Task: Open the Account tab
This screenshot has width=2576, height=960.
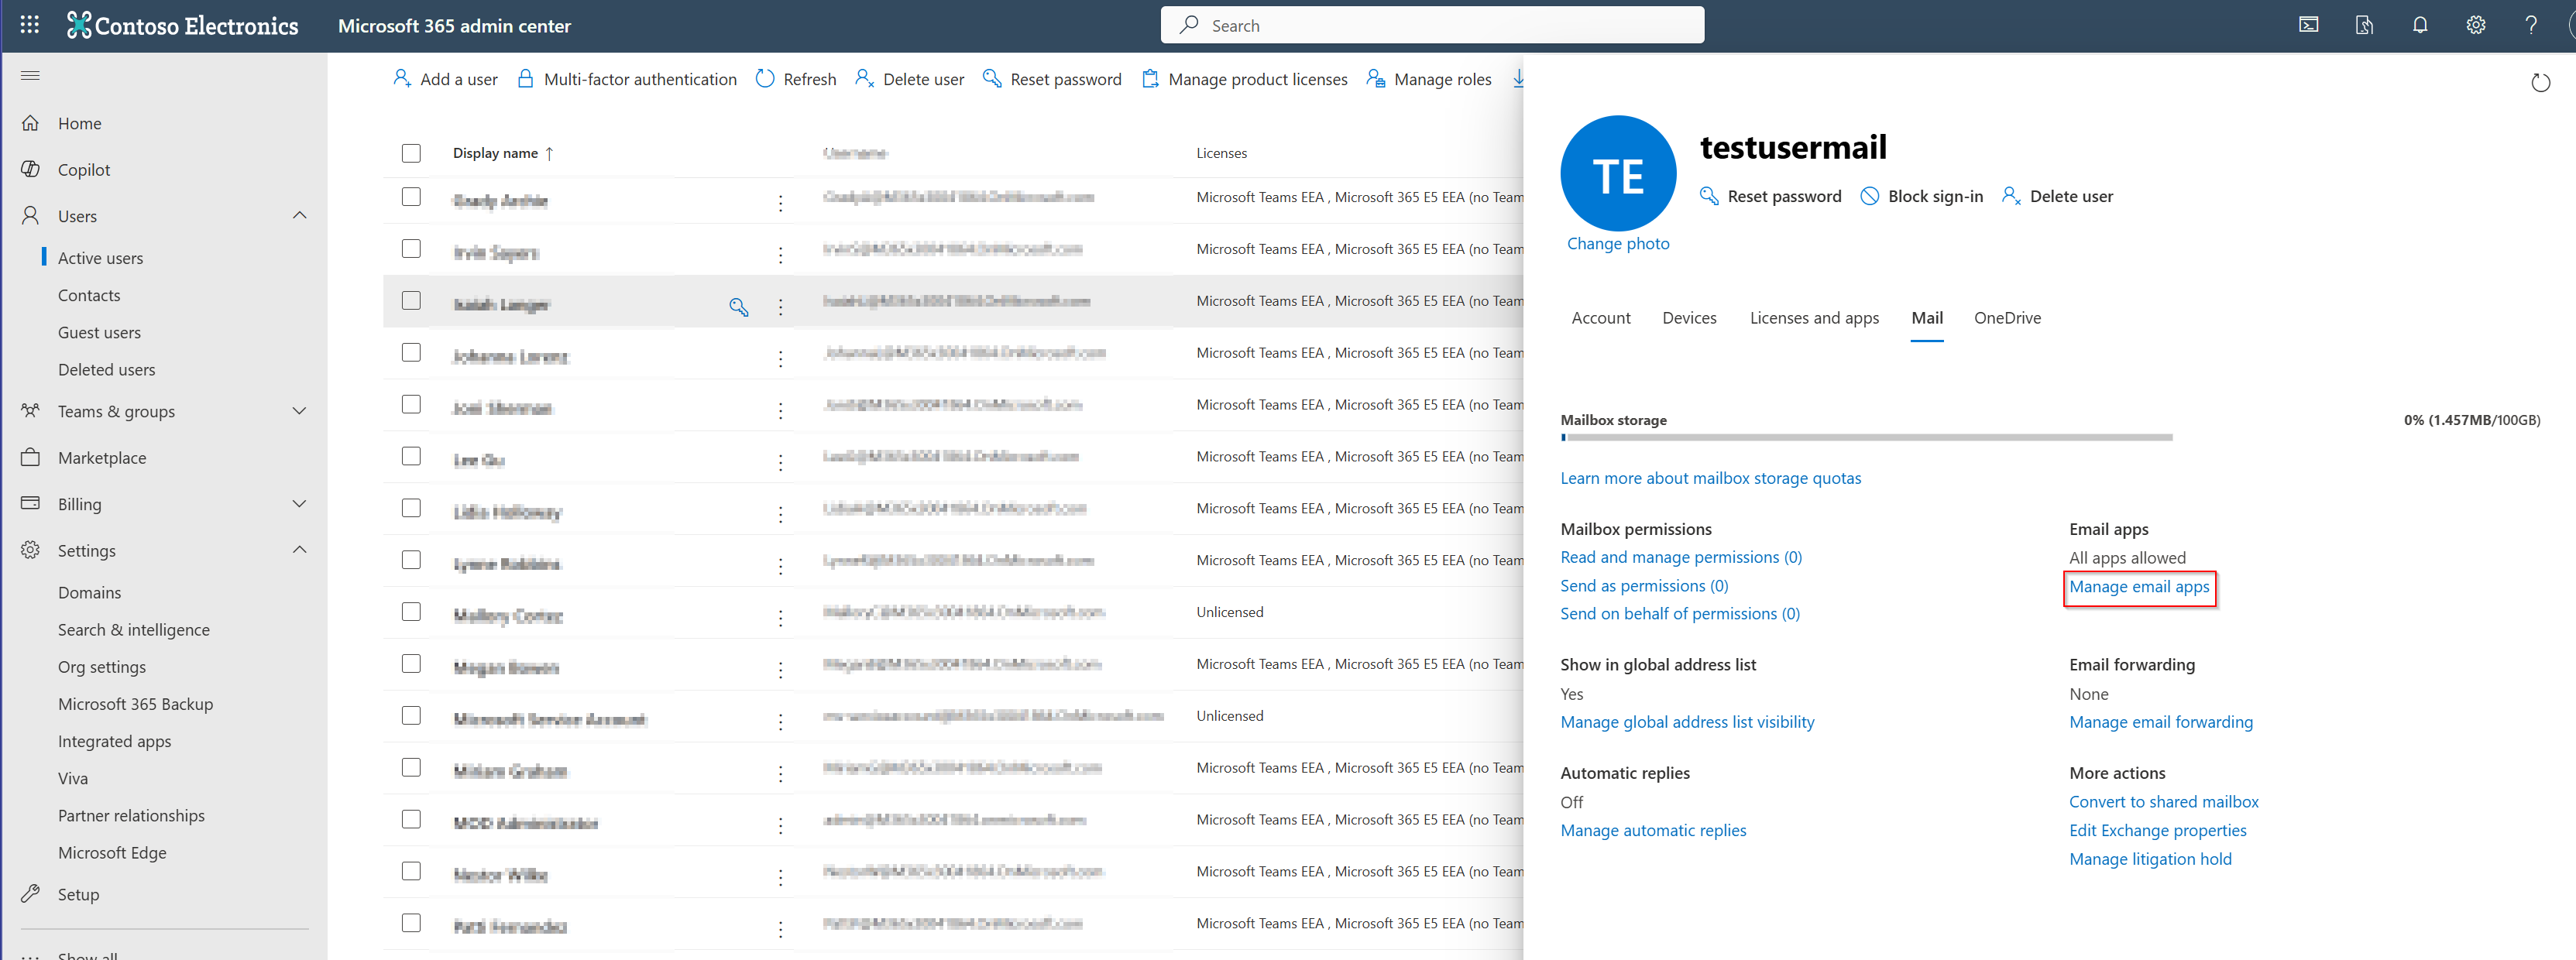Action: click(x=1600, y=317)
